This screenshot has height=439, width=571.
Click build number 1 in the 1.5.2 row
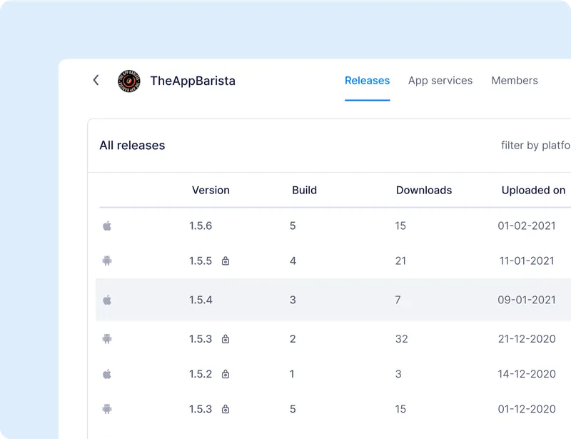click(x=292, y=374)
